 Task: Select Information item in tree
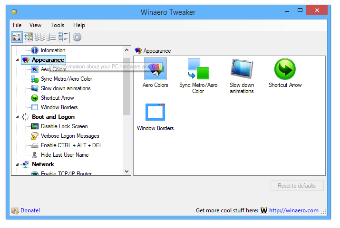53,50
